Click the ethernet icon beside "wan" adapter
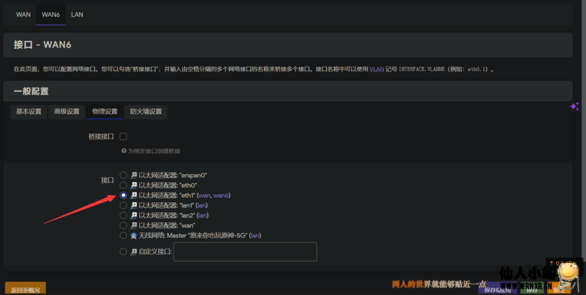 point(134,226)
